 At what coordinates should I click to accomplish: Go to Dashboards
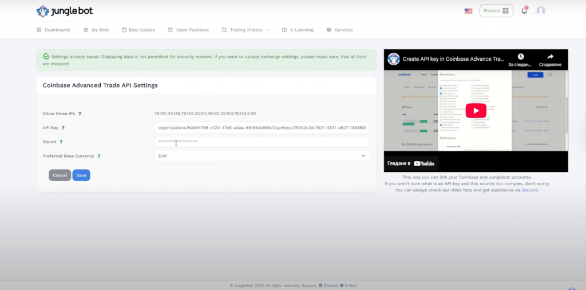(x=53, y=30)
